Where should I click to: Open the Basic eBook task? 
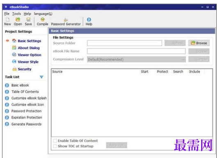20,85
